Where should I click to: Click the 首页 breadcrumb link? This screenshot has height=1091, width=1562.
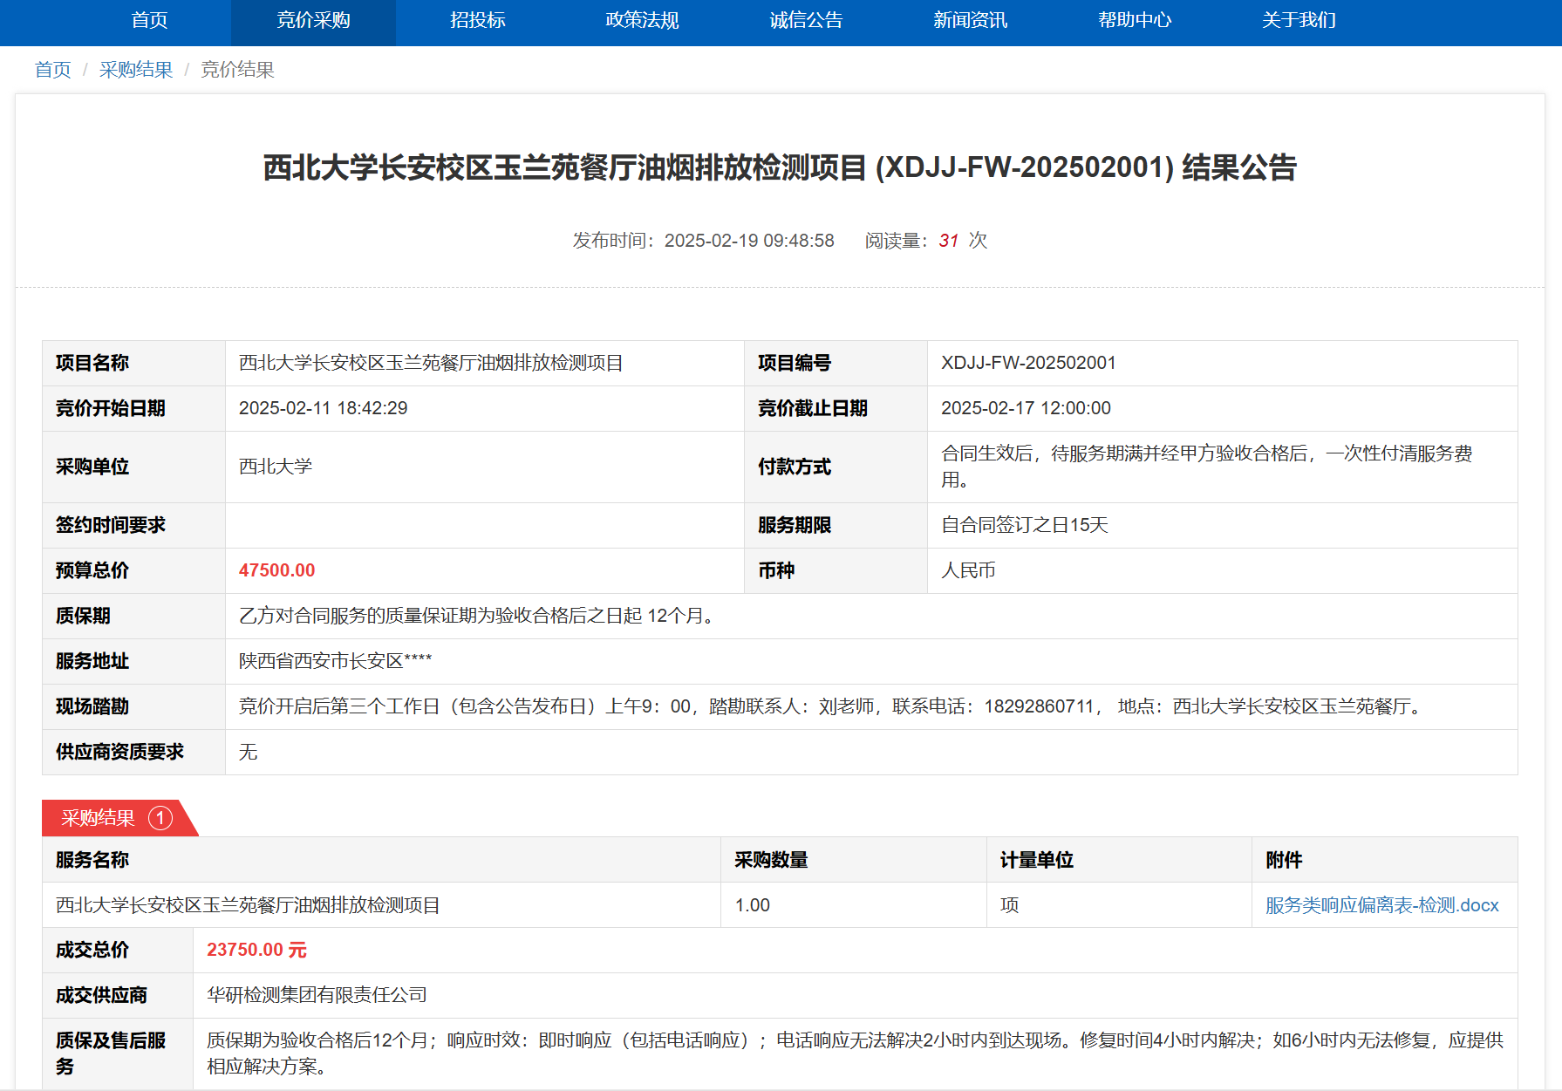click(x=52, y=70)
